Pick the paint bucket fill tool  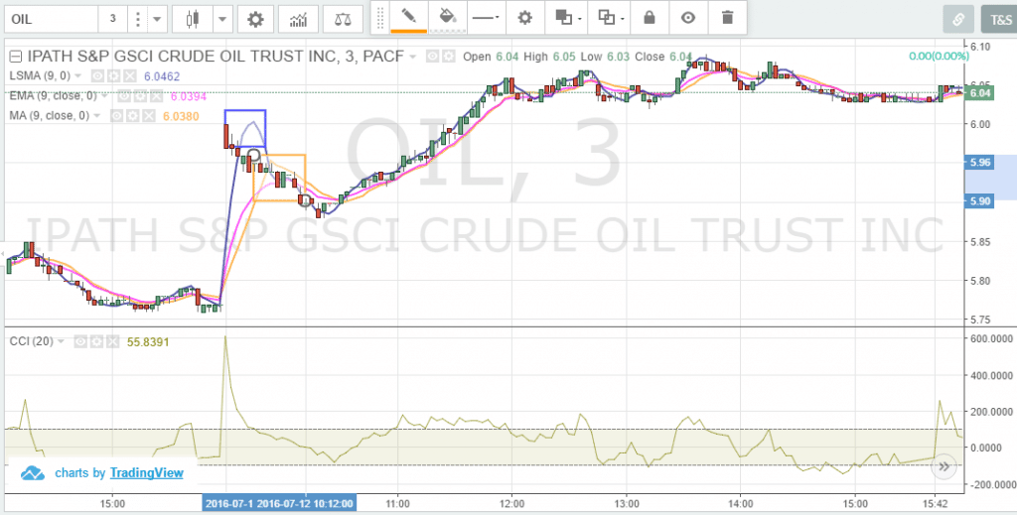tap(447, 18)
